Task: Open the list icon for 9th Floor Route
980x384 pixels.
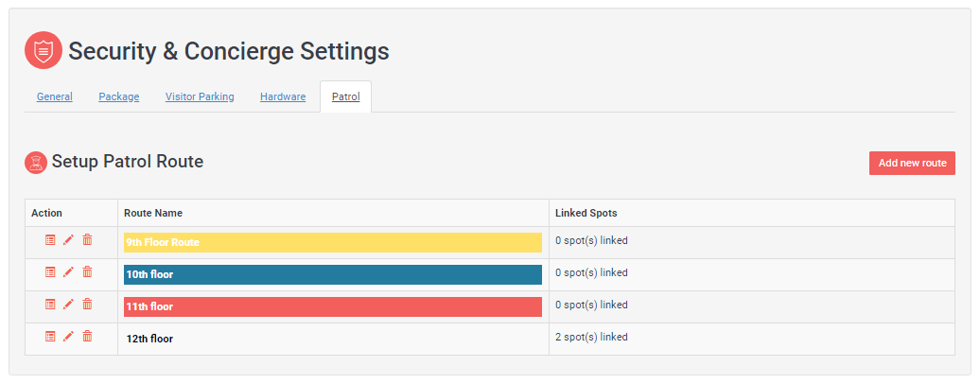Action: point(50,240)
